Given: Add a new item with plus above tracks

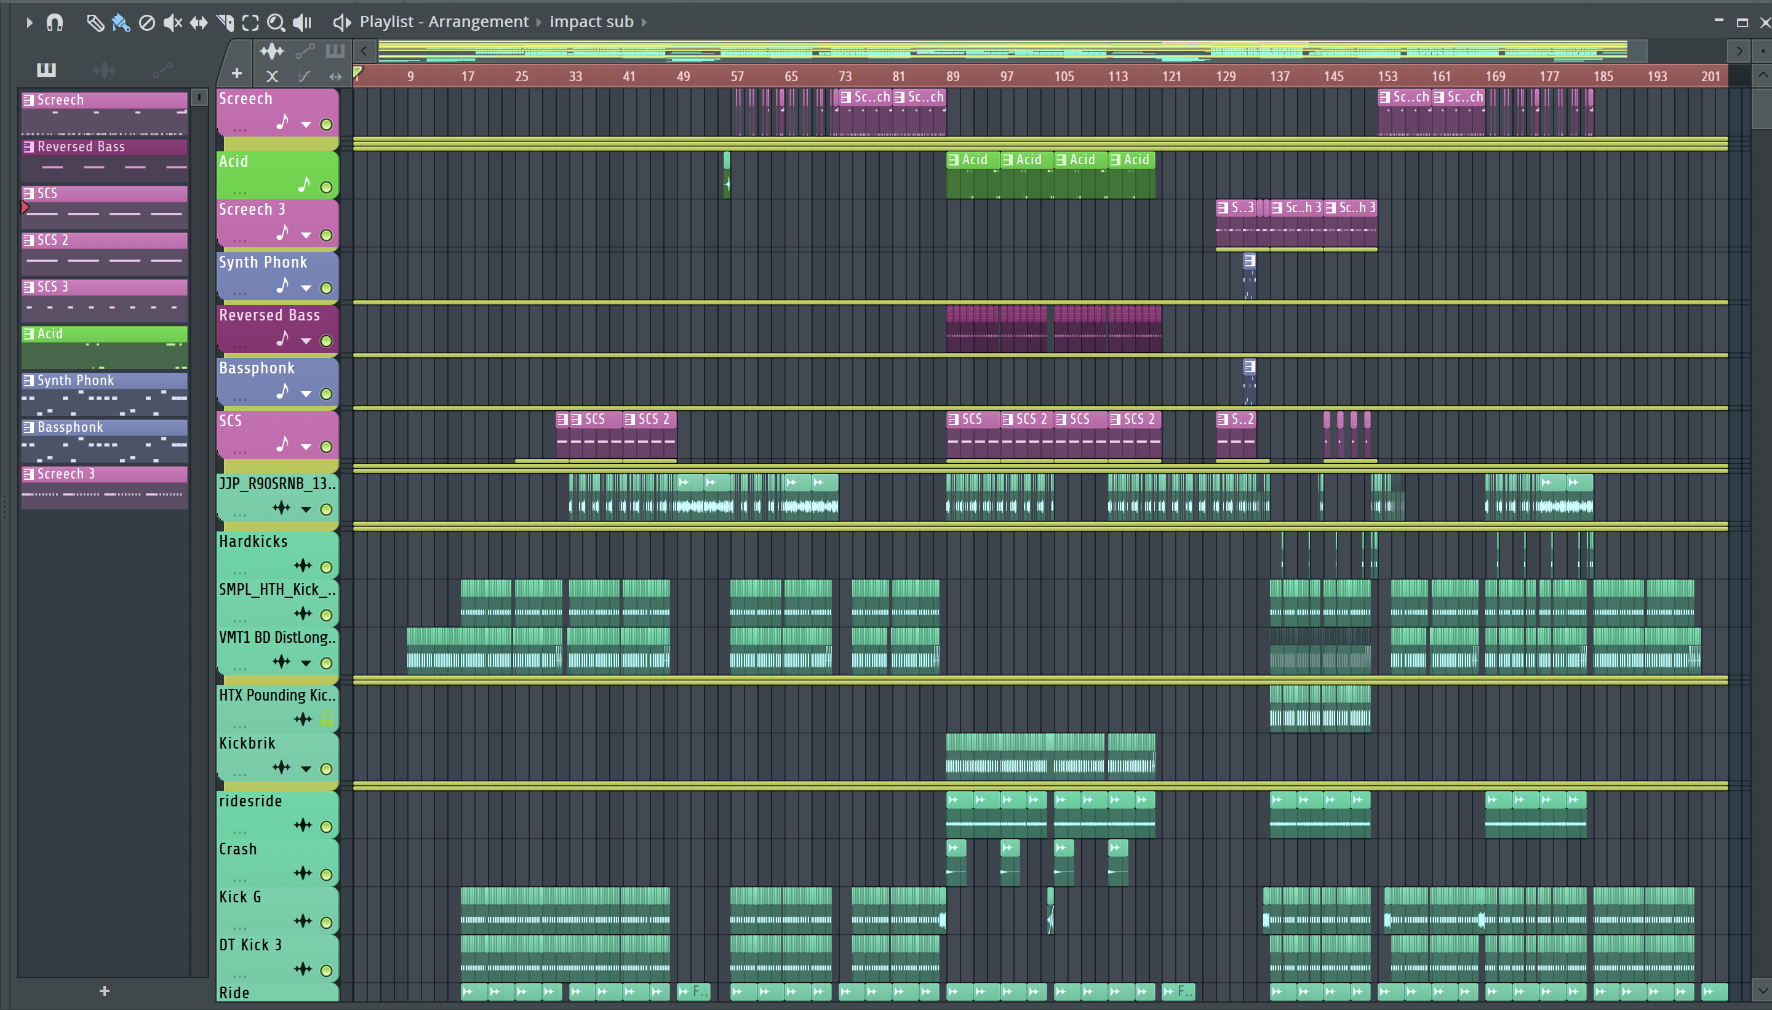Looking at the screenshot, I should (x=237, y=74).
